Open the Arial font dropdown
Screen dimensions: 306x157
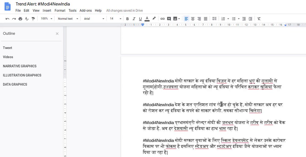[x=94, y=19]
